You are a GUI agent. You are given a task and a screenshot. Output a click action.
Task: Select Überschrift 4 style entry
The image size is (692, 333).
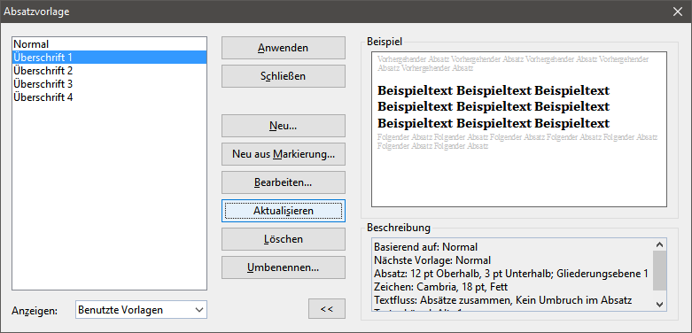point(110,97)
